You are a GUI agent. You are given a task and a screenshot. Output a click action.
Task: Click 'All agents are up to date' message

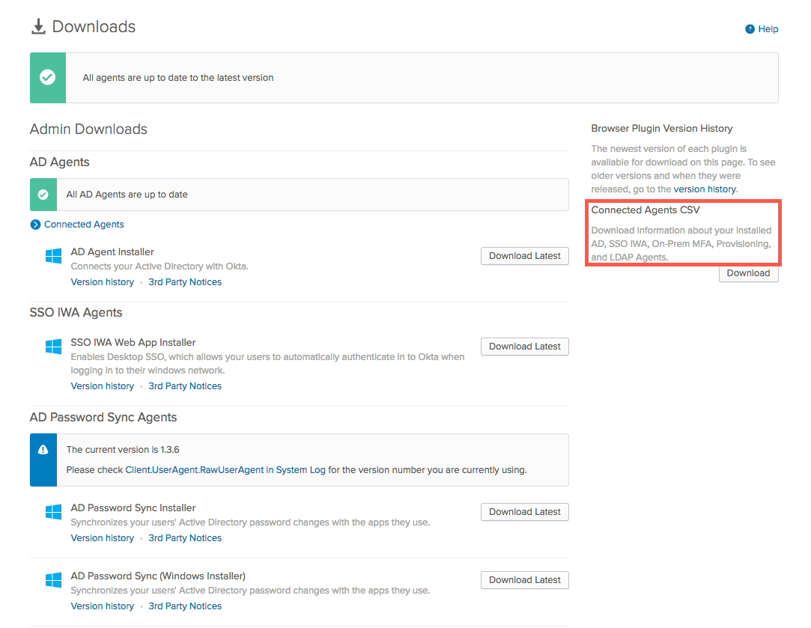click(x=178, y=78)
